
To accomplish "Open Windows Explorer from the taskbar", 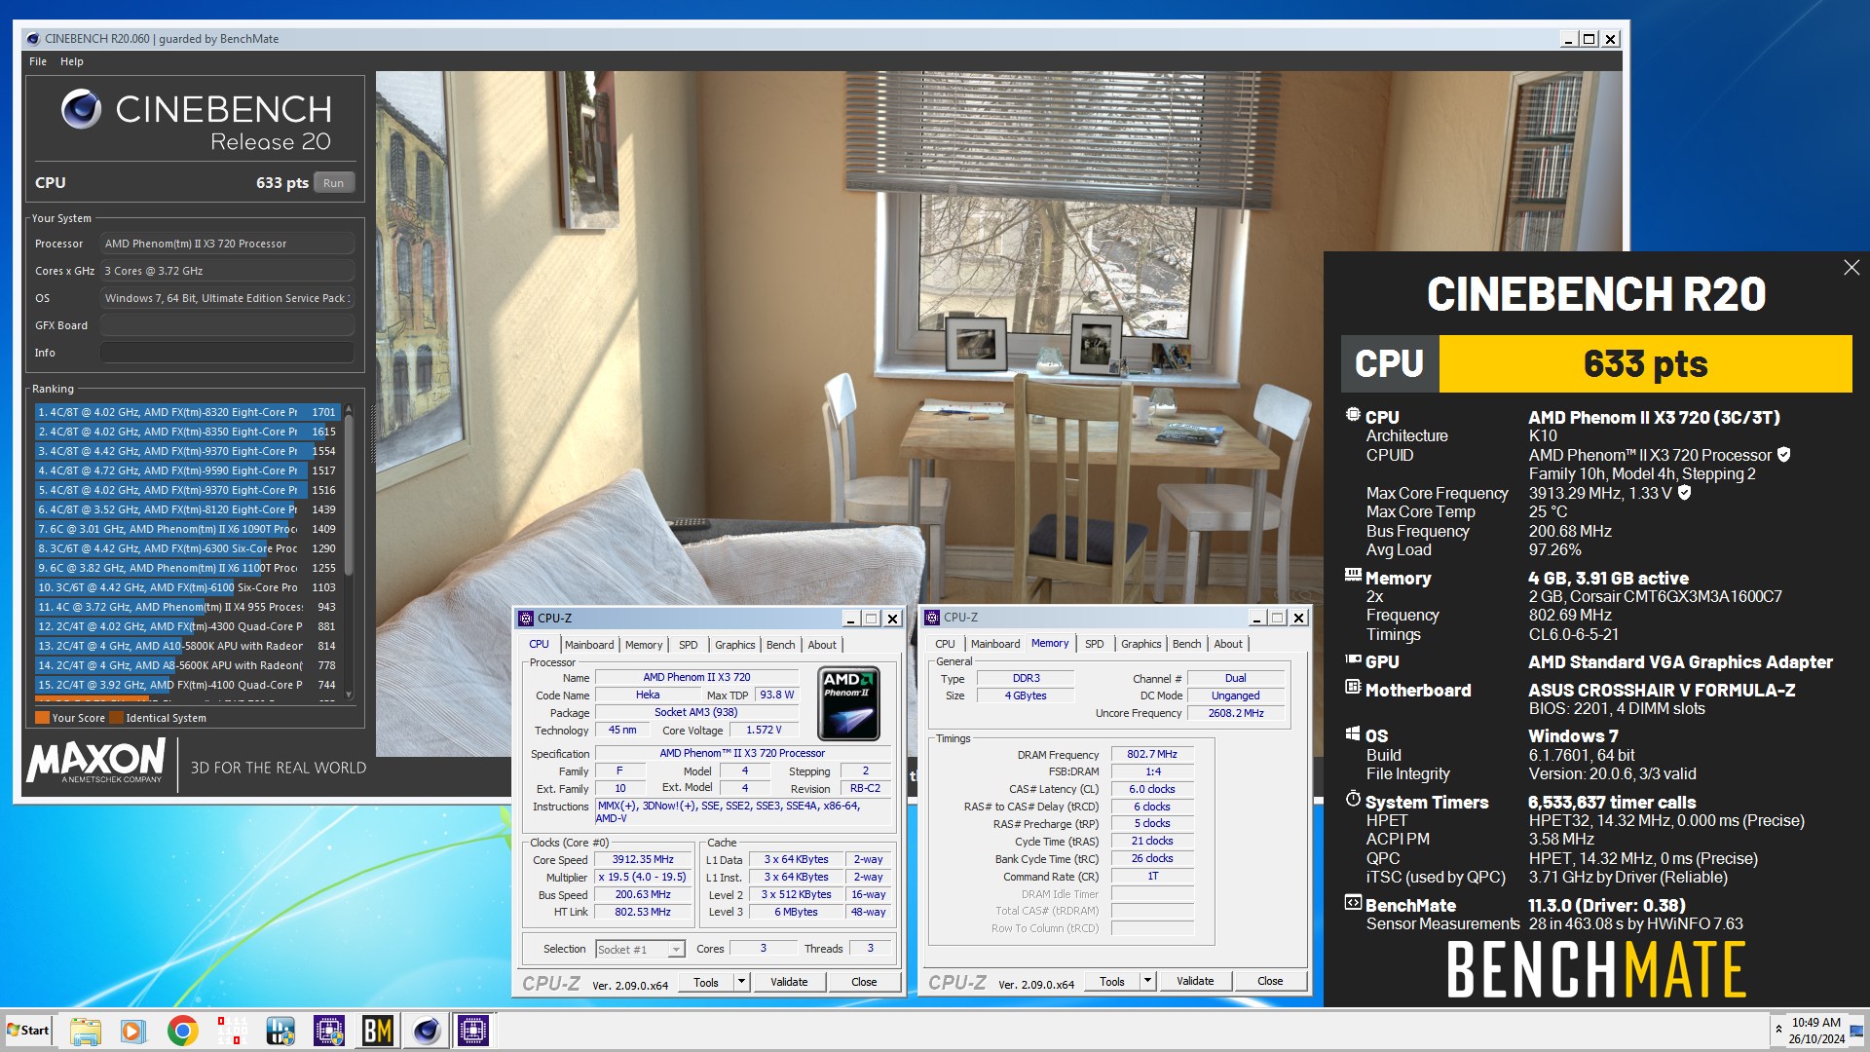I will (85, 1031).
